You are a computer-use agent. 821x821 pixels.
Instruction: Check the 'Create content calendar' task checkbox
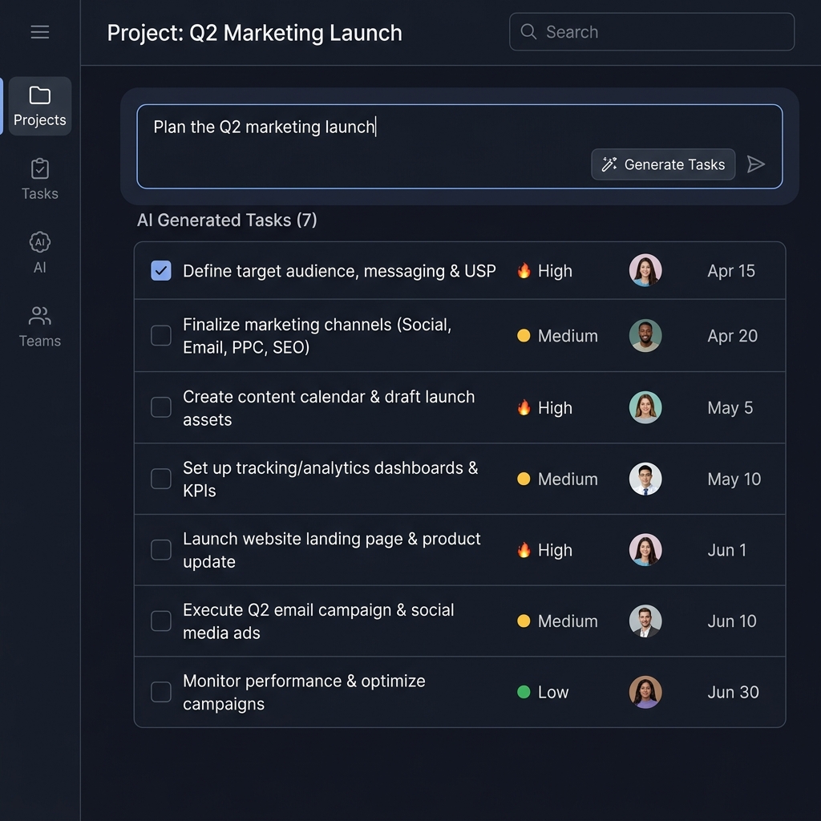click(160, 407)
